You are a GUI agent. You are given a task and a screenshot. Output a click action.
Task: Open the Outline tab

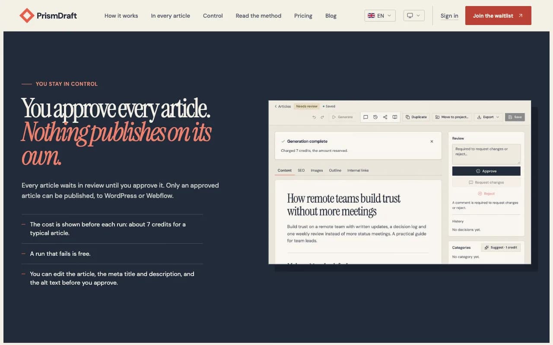(335, 170)
